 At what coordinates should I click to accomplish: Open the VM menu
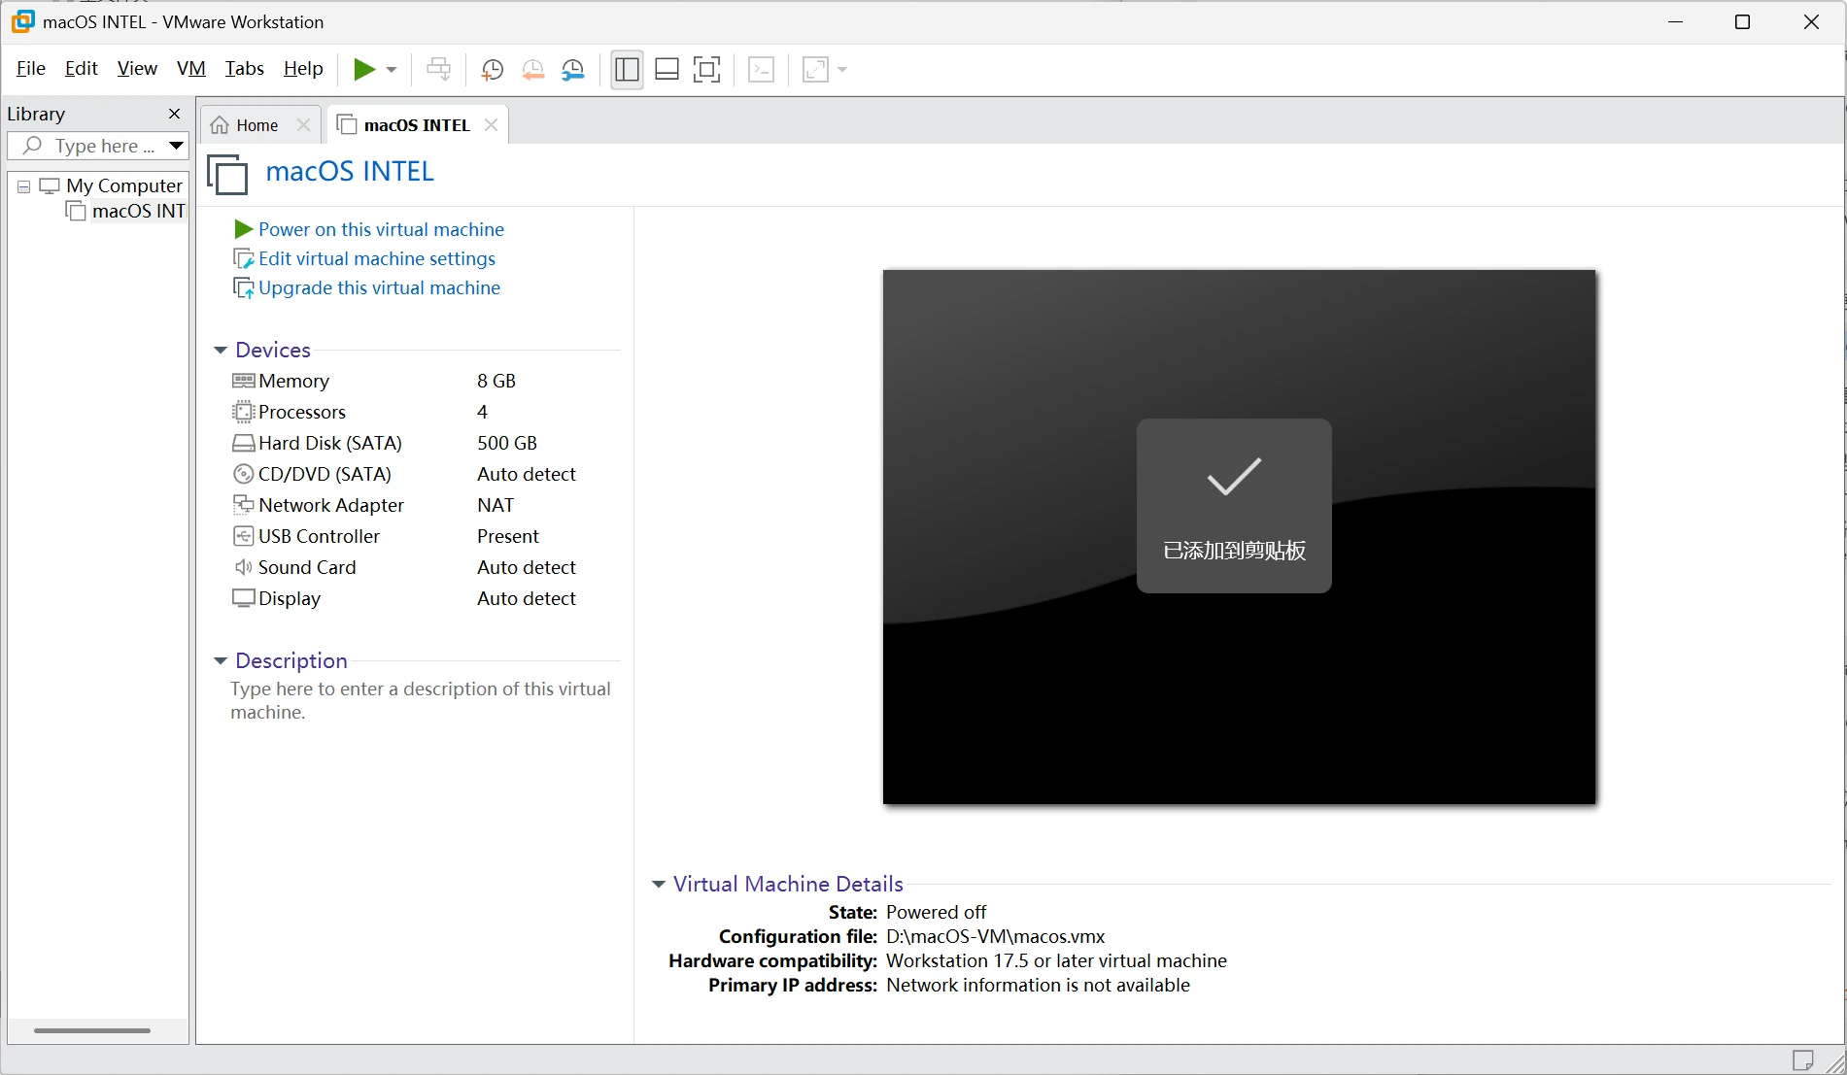coord(191,68)
